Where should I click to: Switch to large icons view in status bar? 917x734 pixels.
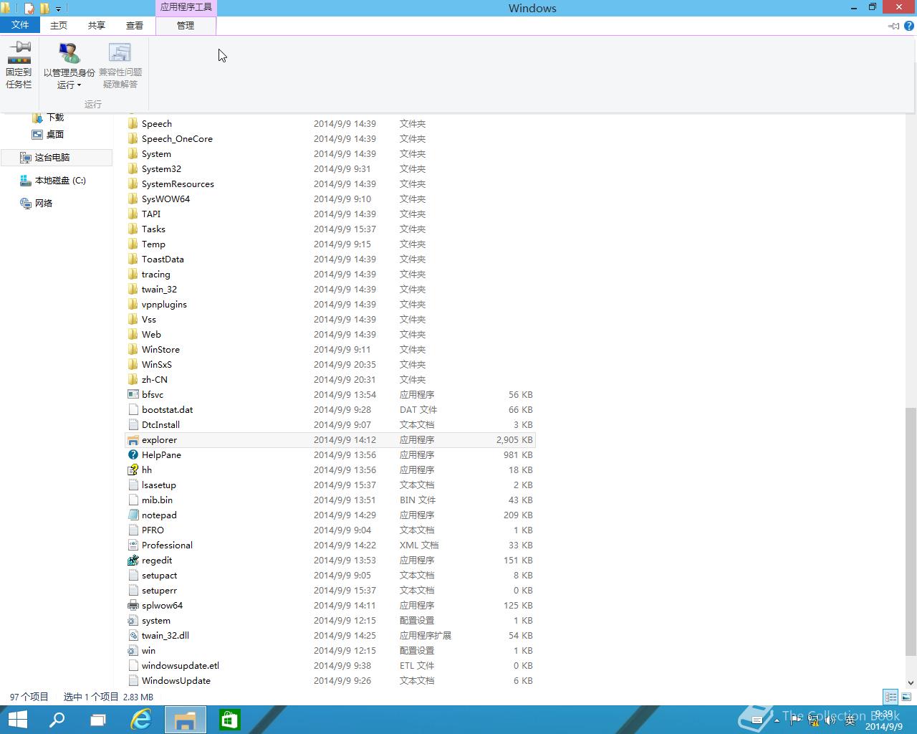[906, 697]
